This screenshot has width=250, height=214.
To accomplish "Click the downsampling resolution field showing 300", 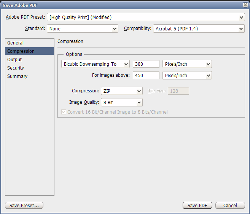I will click(146, 64).
